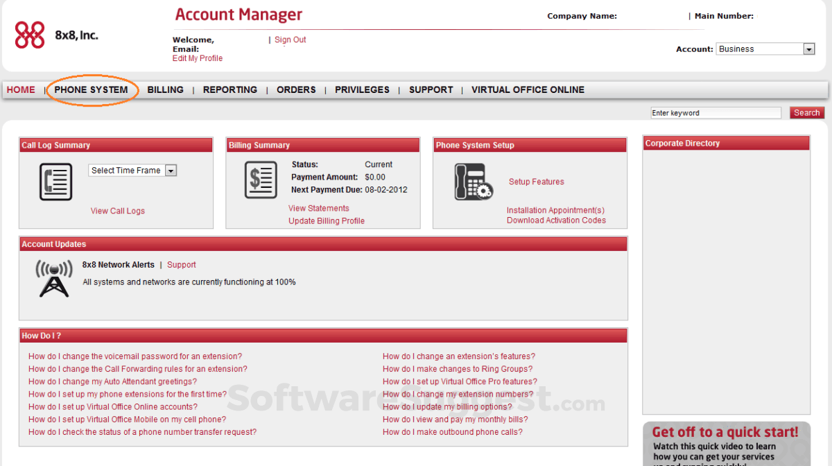Open voicemail password how-to link
Screen dimensions: 832x466
pos(135,356)
